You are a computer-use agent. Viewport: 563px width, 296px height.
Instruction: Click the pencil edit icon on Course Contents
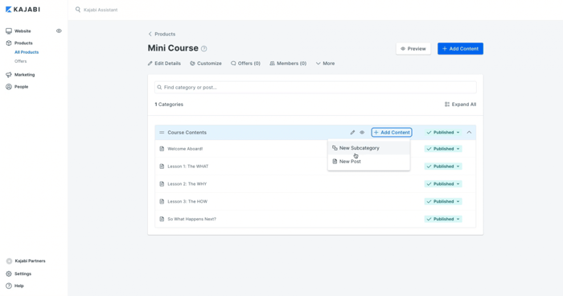(x=352, y=133)
